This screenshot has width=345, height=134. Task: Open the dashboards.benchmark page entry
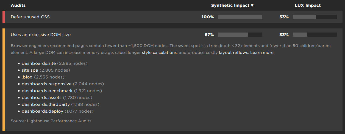click(47, 91)
